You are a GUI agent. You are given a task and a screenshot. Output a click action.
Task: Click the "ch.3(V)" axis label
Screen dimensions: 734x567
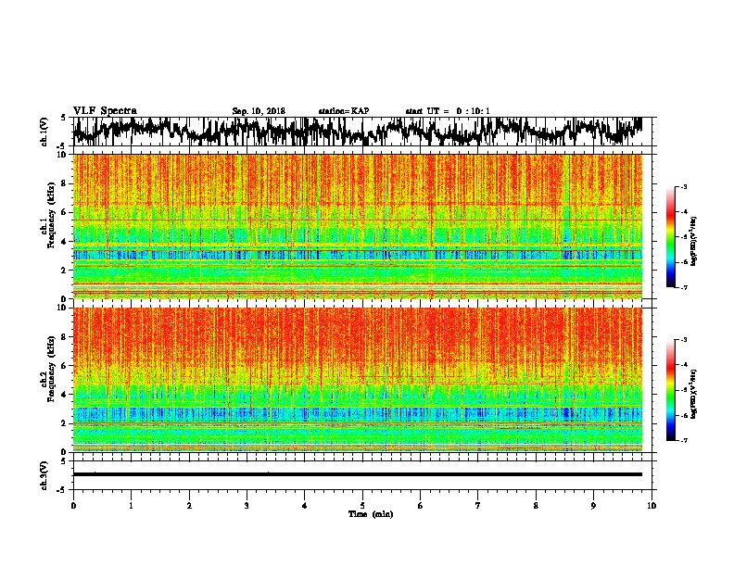coord(44,475)
